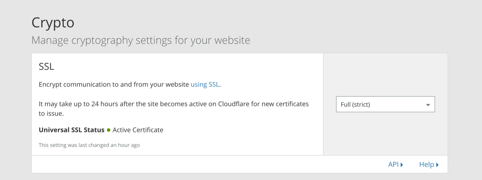The image size is (482, 180).
Task: Select the SSL card title
Action: pyautogui.click(x=46, y=67)
